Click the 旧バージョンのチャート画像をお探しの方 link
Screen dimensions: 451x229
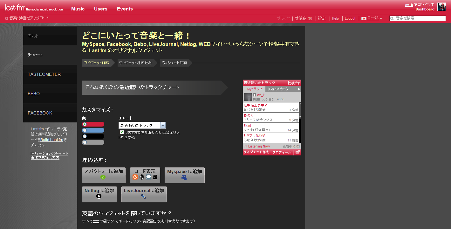[49, 155]
